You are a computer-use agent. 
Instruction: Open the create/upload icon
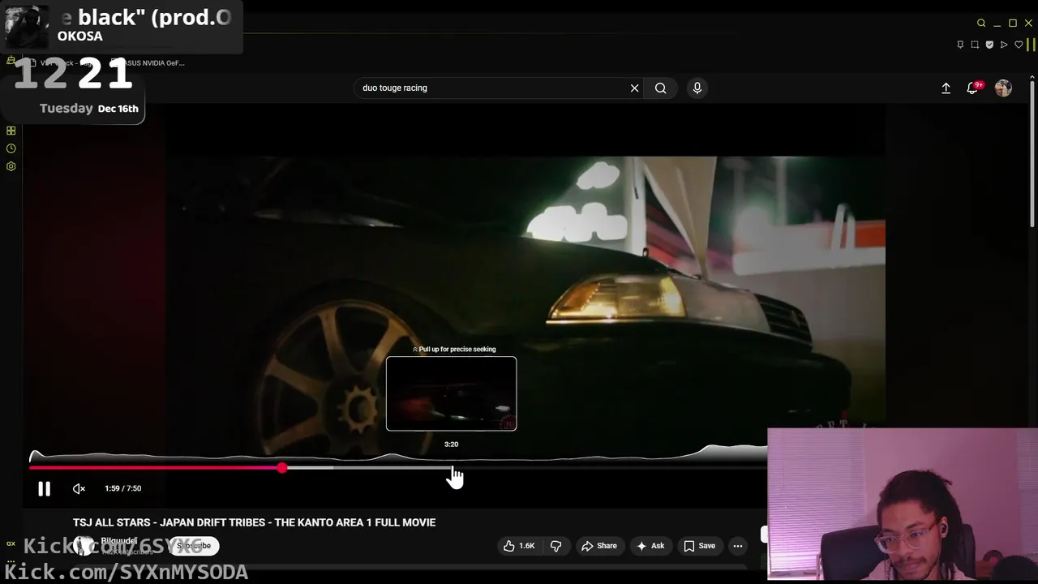pos(946,88)
